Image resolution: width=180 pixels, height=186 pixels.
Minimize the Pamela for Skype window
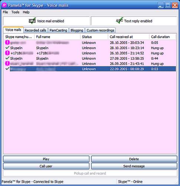pyautogui.click(x=161, y=5)
